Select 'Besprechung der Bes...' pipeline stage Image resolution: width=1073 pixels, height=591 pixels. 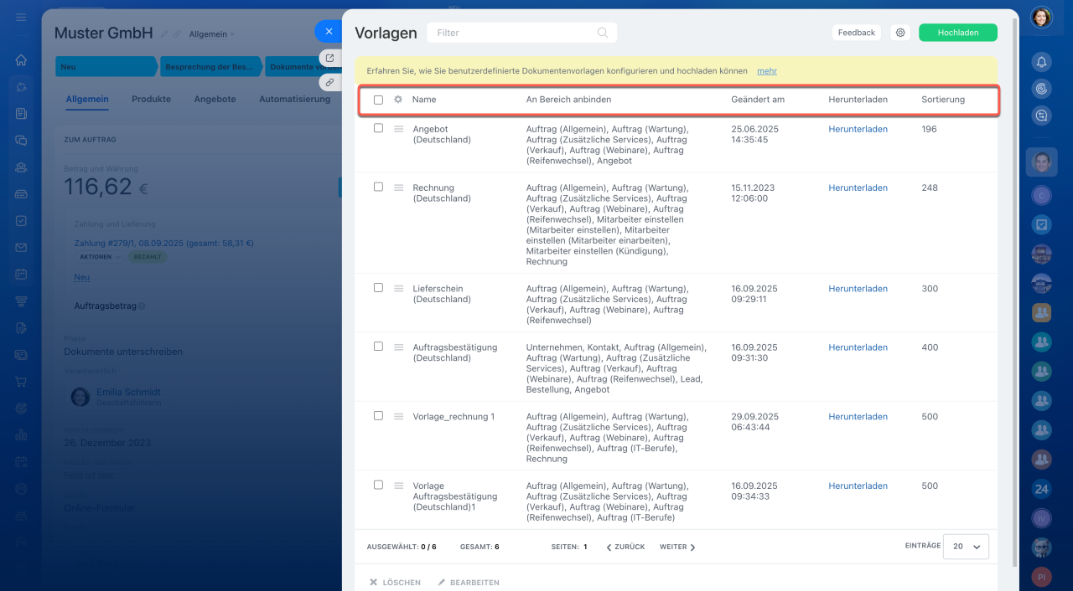point(210,66)
